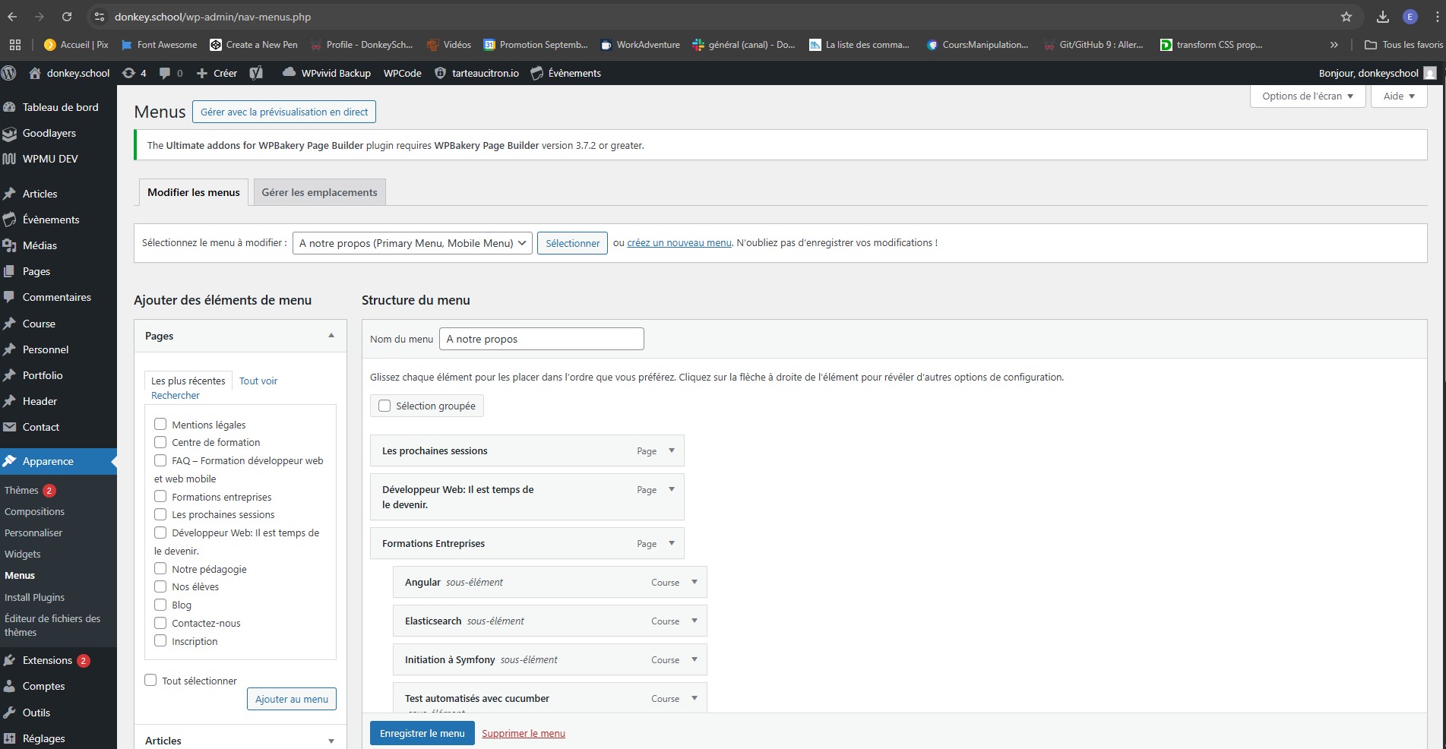Expand options for Formations Entreprises menu item
The height and width of the screenshot is (749, 1446).
click(x=671, y=543)
